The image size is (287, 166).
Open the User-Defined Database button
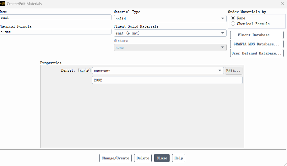[257, 53]
